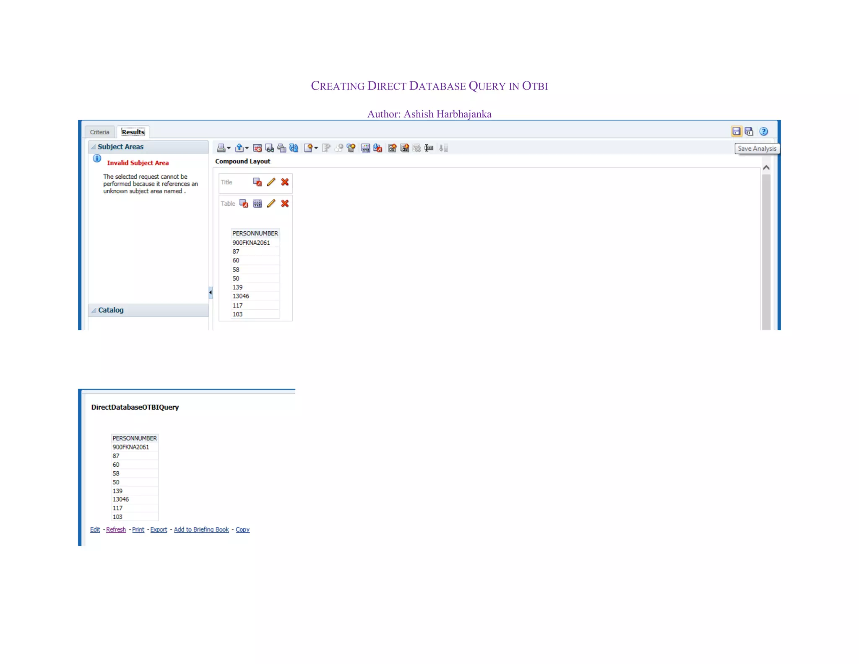
Task: Click Format Container icon in Table view
Action: click(x=244, y=204)
